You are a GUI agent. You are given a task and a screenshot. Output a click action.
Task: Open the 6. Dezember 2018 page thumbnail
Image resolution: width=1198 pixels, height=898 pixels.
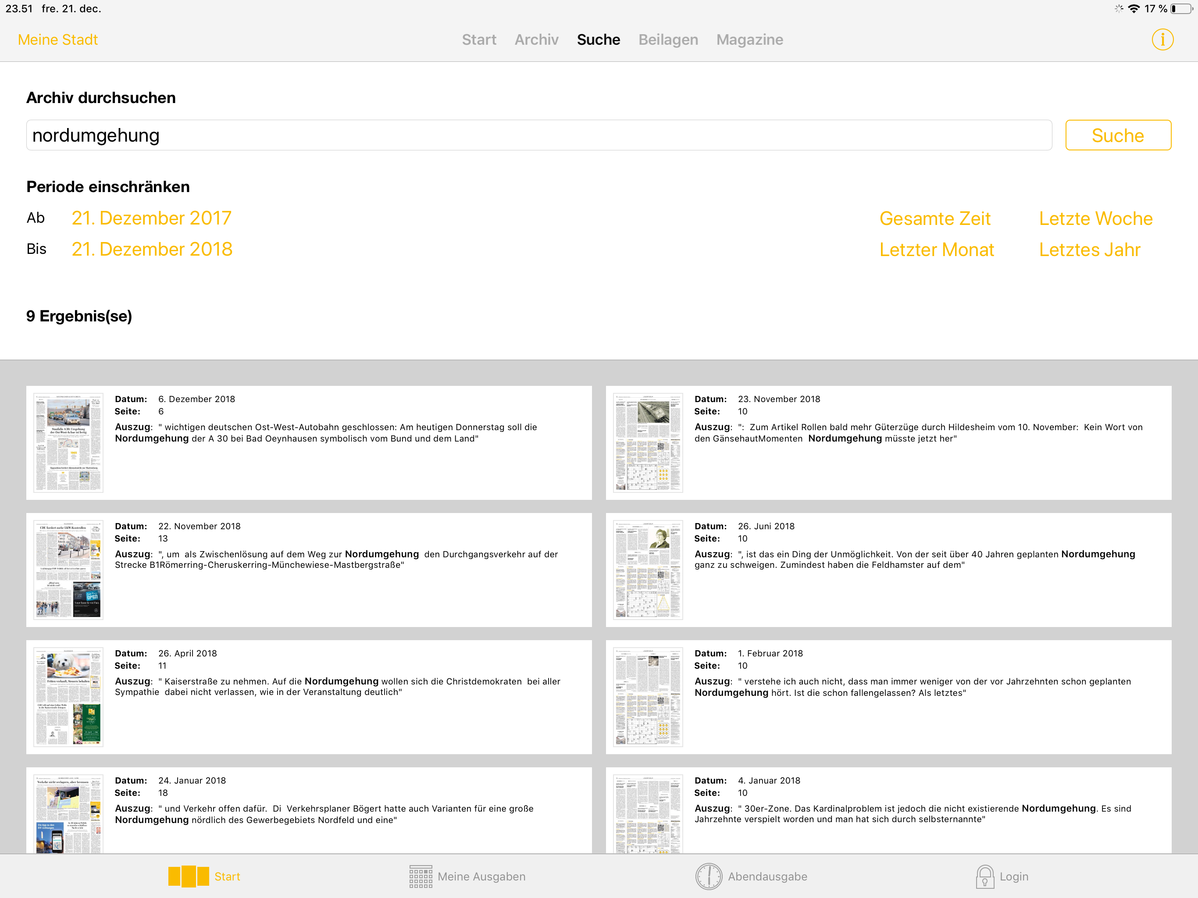coord(68,442)
